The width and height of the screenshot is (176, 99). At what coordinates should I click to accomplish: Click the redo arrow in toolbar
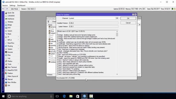click(7, 9)
